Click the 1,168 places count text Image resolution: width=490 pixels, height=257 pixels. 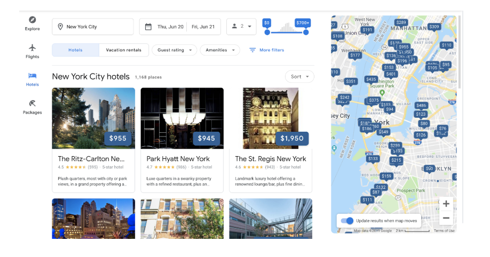(x=148, y=77)
